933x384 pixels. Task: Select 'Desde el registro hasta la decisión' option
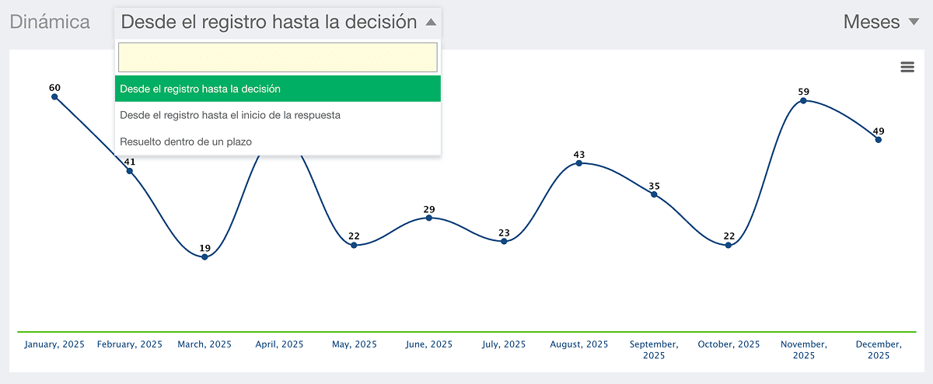(278, 89)
